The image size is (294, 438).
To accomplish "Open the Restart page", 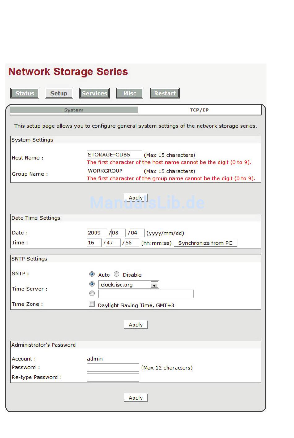I will (x=165, y=93).
